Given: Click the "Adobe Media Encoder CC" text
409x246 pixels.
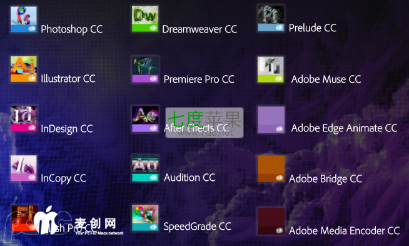Looking at the screenshot, I should pyautogui.click(x=345, y=230).
